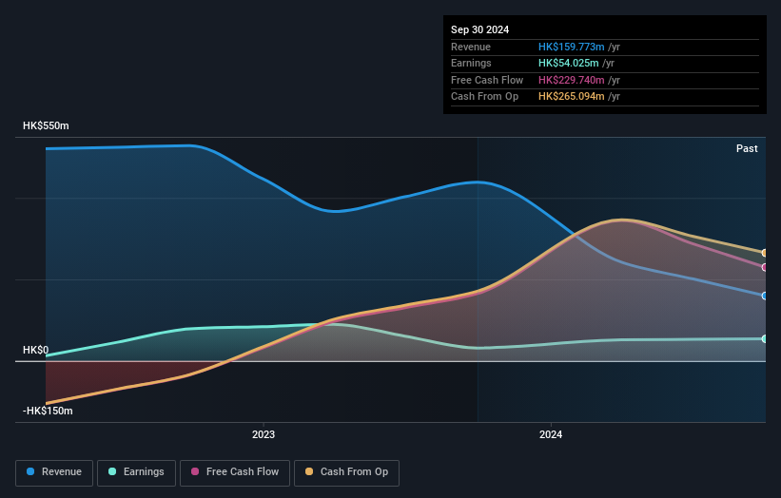This screenshot has width=781, height=498.
Task: Click the HK$265.094m cash from op value
Action: tap(572, 97)
